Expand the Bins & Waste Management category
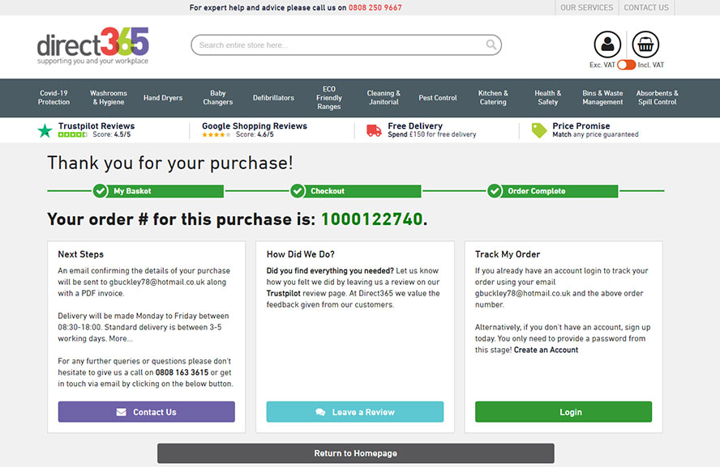 tap(602, 98)
